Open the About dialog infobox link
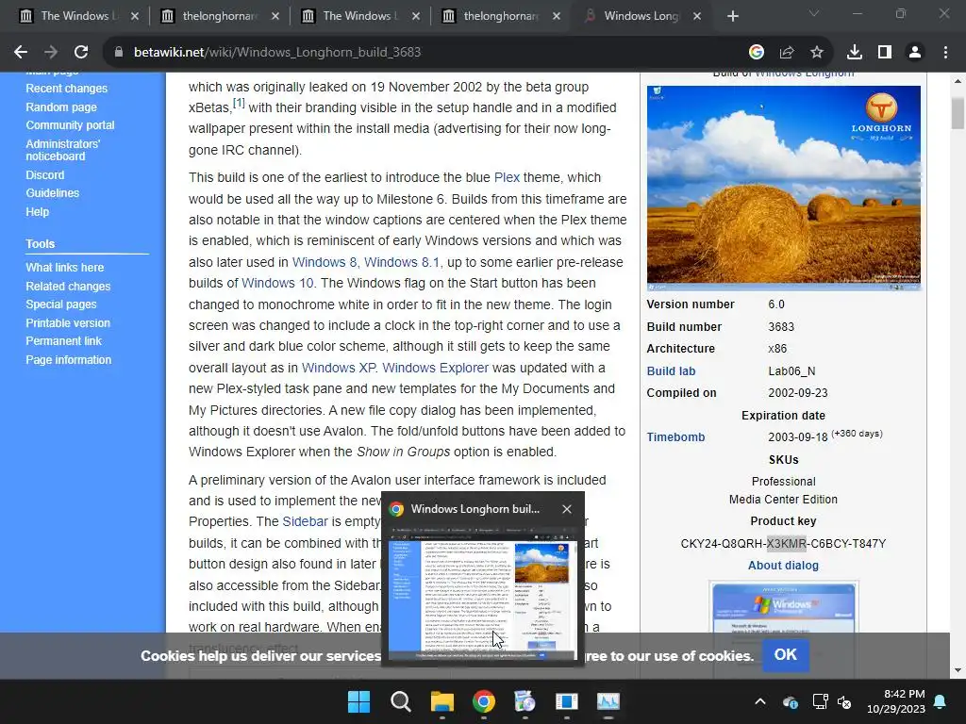This screenshot has width=966, height=724. (x=783, y=566)
